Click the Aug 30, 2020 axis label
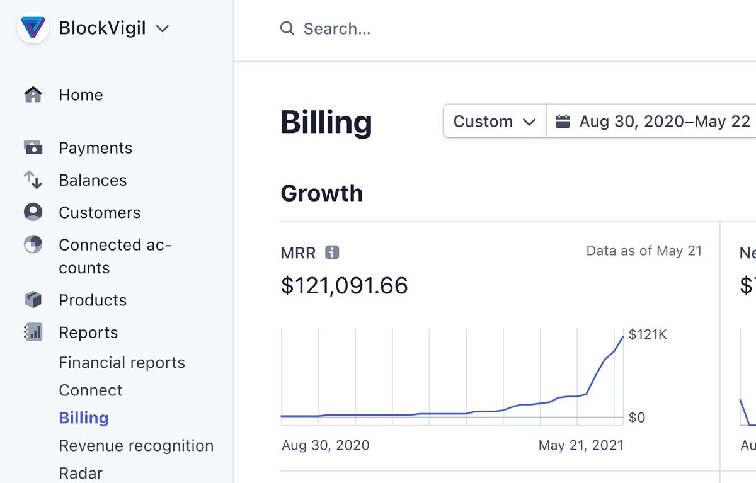The height and width of the screenshot is (483, 756). [326, 446]
